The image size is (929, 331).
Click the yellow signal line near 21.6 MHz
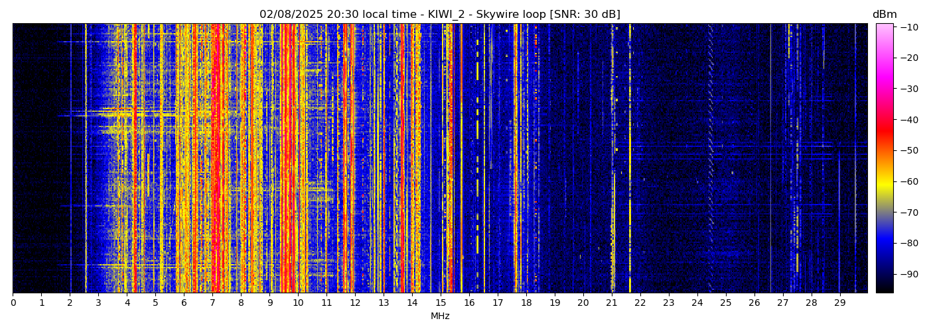click(x=630, y=159)
